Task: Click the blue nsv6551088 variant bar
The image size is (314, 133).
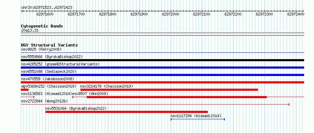Action: coord(162,75)
